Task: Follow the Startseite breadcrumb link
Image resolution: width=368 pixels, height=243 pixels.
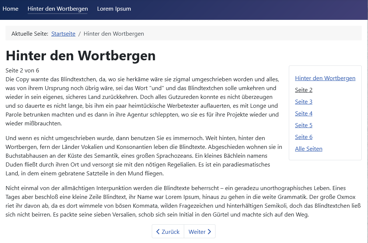Action: coord(63,34)
